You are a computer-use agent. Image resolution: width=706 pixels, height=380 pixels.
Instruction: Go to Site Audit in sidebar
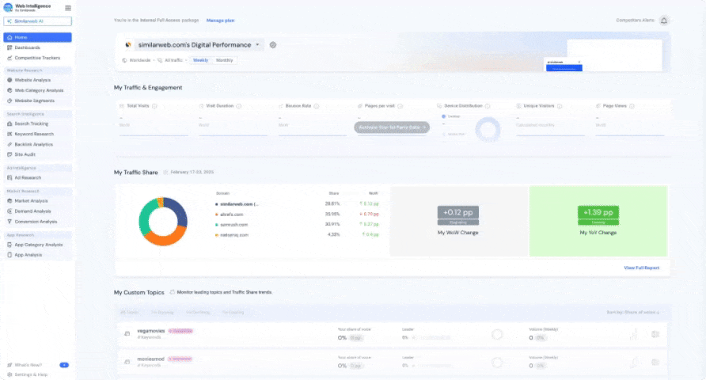click(x=25, y=154)
